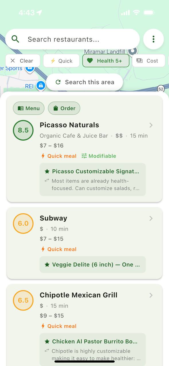Open the Menu tab for Picasso Naturals
Screen dimensions: 169x366
(x=29, y=108)
